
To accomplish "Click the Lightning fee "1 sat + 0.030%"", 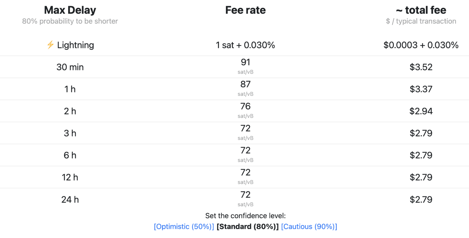I will point(245,45).
